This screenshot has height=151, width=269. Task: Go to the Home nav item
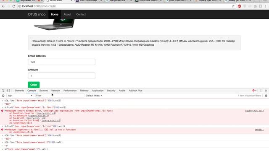pyautogui.click(x=55, y=14)
